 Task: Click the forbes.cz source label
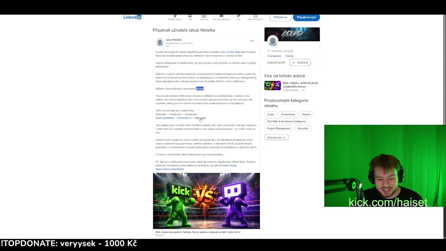click(x=160, y=235)
